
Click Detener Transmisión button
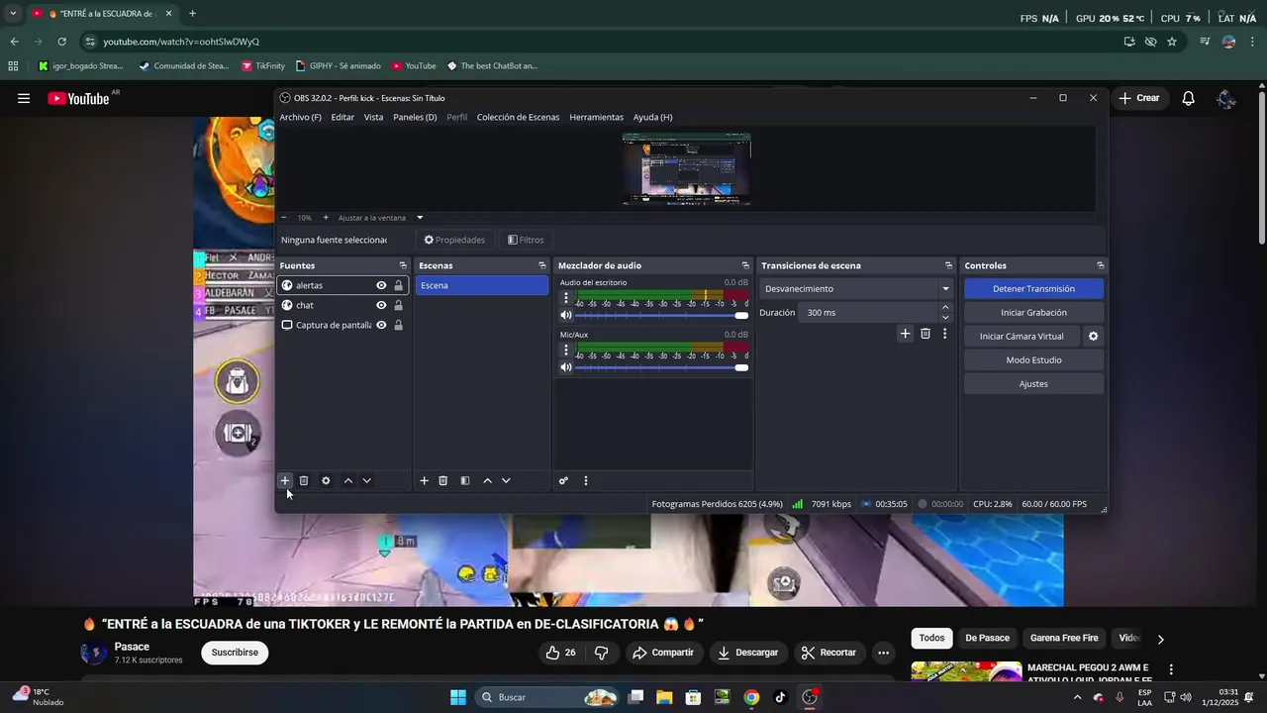(1033, 289)
